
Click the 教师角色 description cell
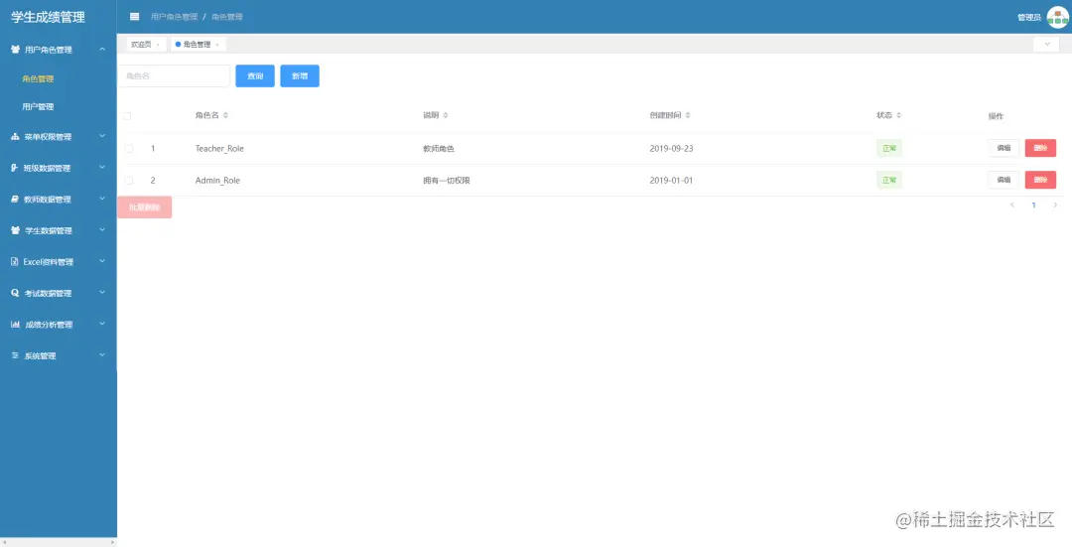coord(439,148)
